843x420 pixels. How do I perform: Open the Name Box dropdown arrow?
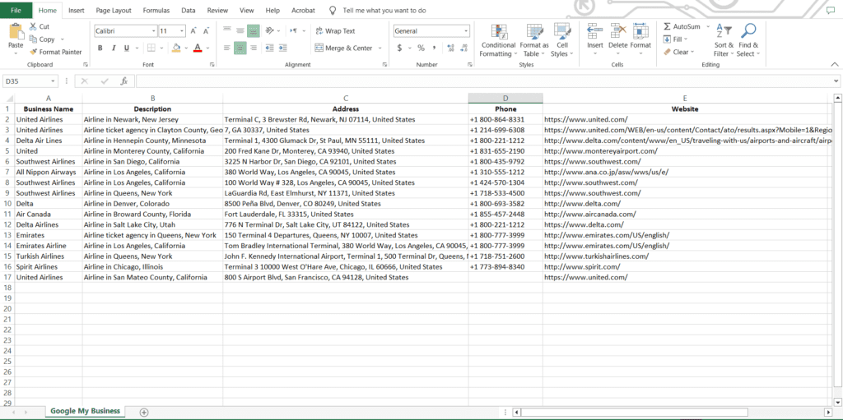53,81
